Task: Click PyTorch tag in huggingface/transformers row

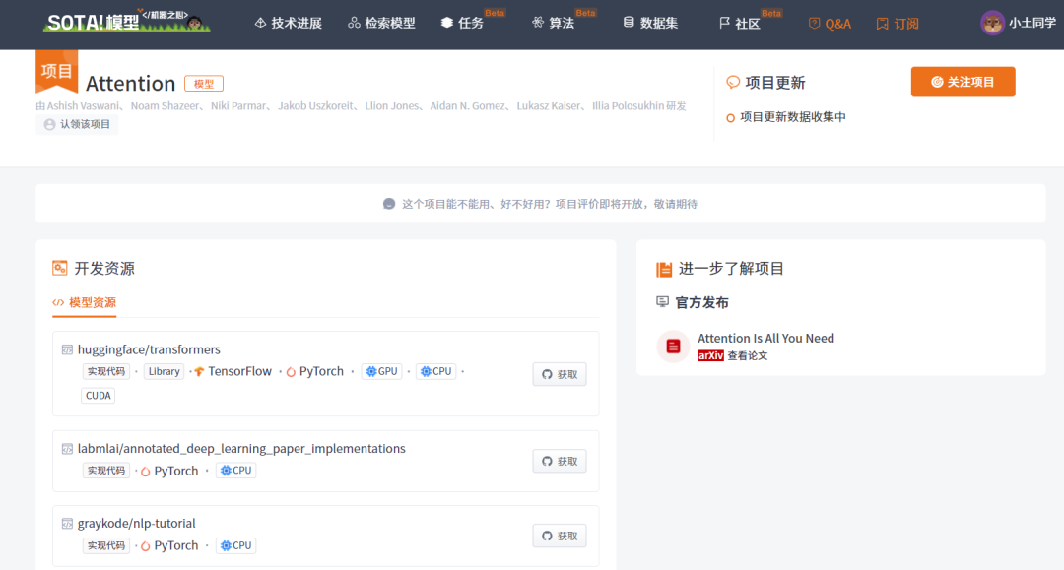Action: pos(315,371)
